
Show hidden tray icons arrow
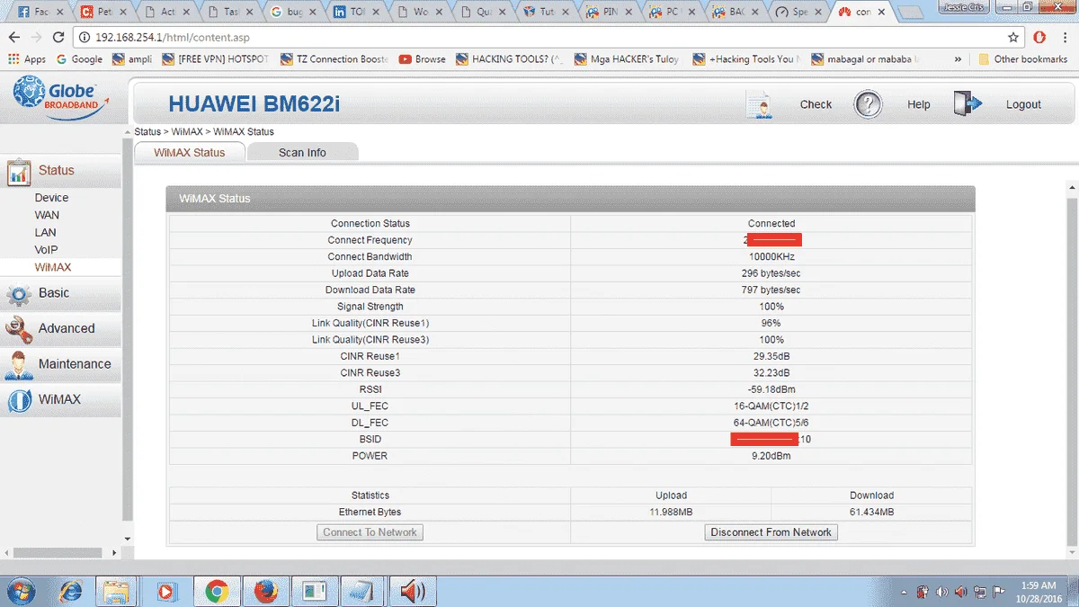click(x=905, y=592)
